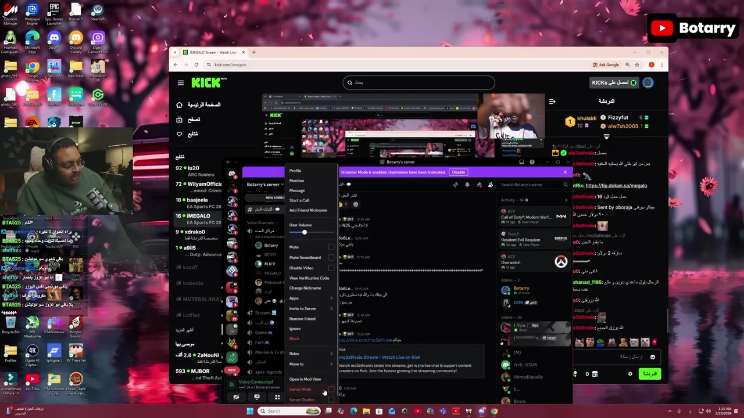Click the Windows taskbar Search box
The width and height of the screenshot is (744, 418).
pos(289,411)
